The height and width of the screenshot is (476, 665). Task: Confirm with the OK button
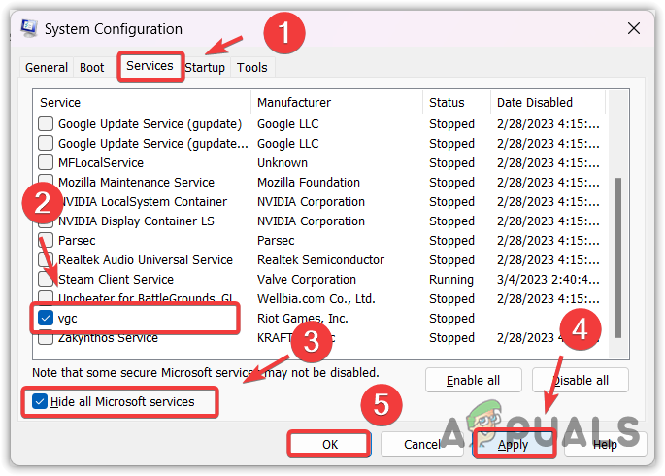(x=329, y=444)
